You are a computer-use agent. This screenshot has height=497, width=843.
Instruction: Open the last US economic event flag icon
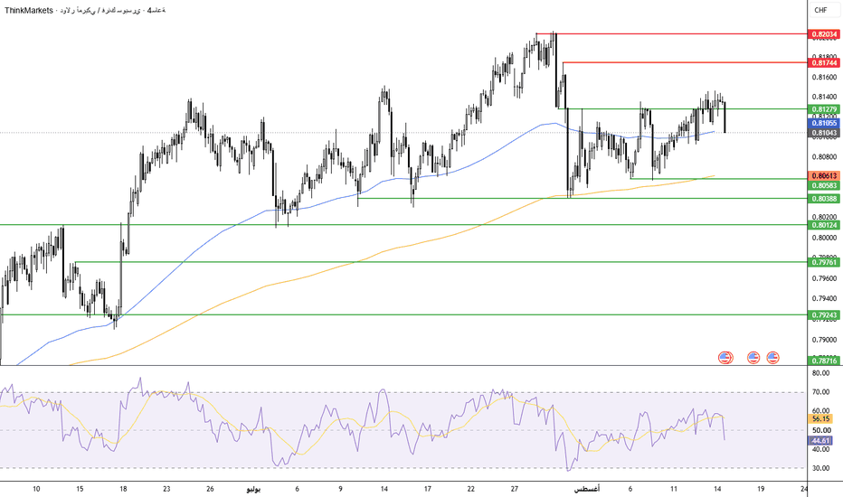click(x=772, y=357)
